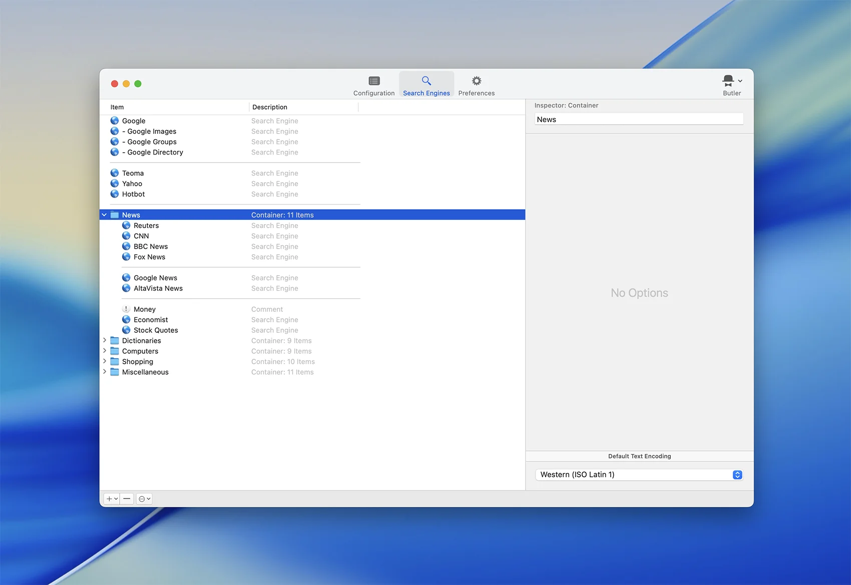Click the Reuters globe icon
The width and height of the screenshot is (851, 585).
pos(126,226)
